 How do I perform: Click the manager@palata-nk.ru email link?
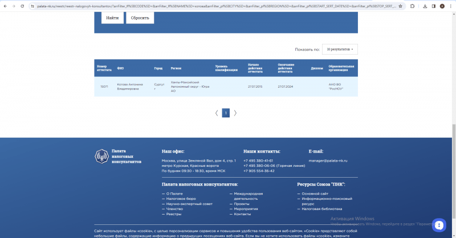pyautogui.click(x=328, y=161)
